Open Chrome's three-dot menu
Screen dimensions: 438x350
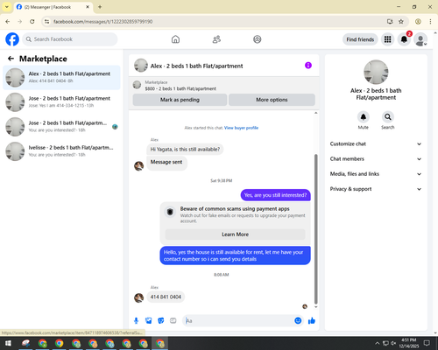tap(430, 22)
